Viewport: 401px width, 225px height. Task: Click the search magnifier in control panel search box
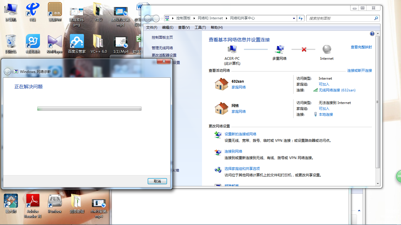pos(376,18)
